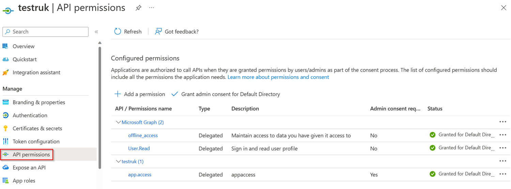Viewport: 511px width, 189px height.
Task: Click the Branding & properties icon
Action: pyautogui.click(x=5, y=102)
